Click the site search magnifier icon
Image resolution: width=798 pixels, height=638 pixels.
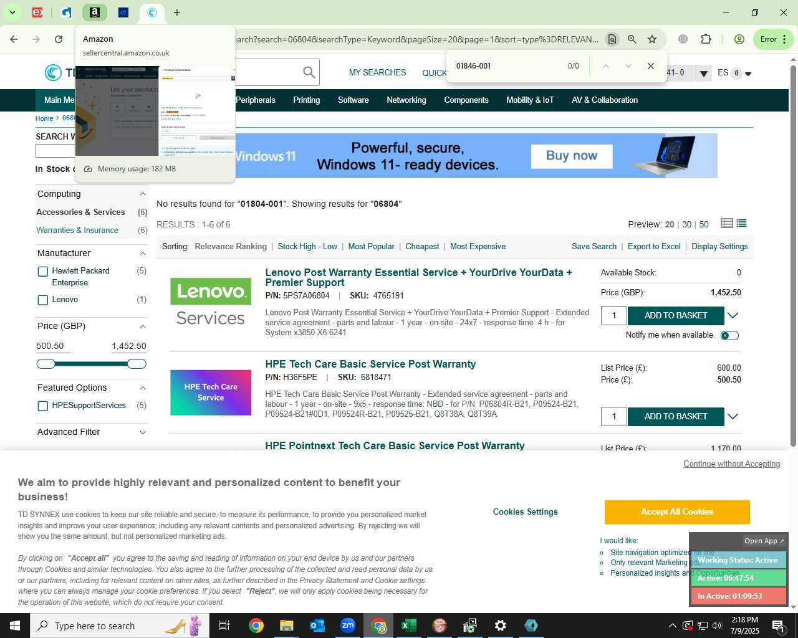pos(309,72)
